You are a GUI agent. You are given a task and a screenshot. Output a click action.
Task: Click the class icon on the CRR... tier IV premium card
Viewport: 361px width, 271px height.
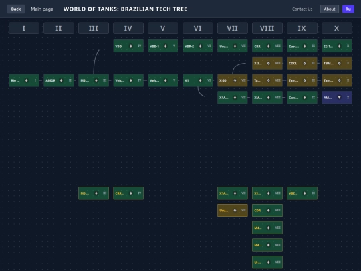click(131, 193)
